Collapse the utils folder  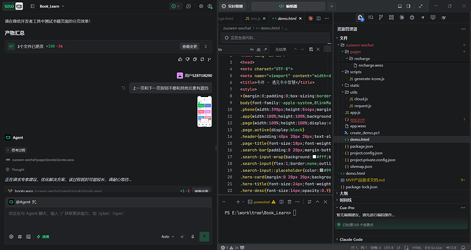(343, 92)
